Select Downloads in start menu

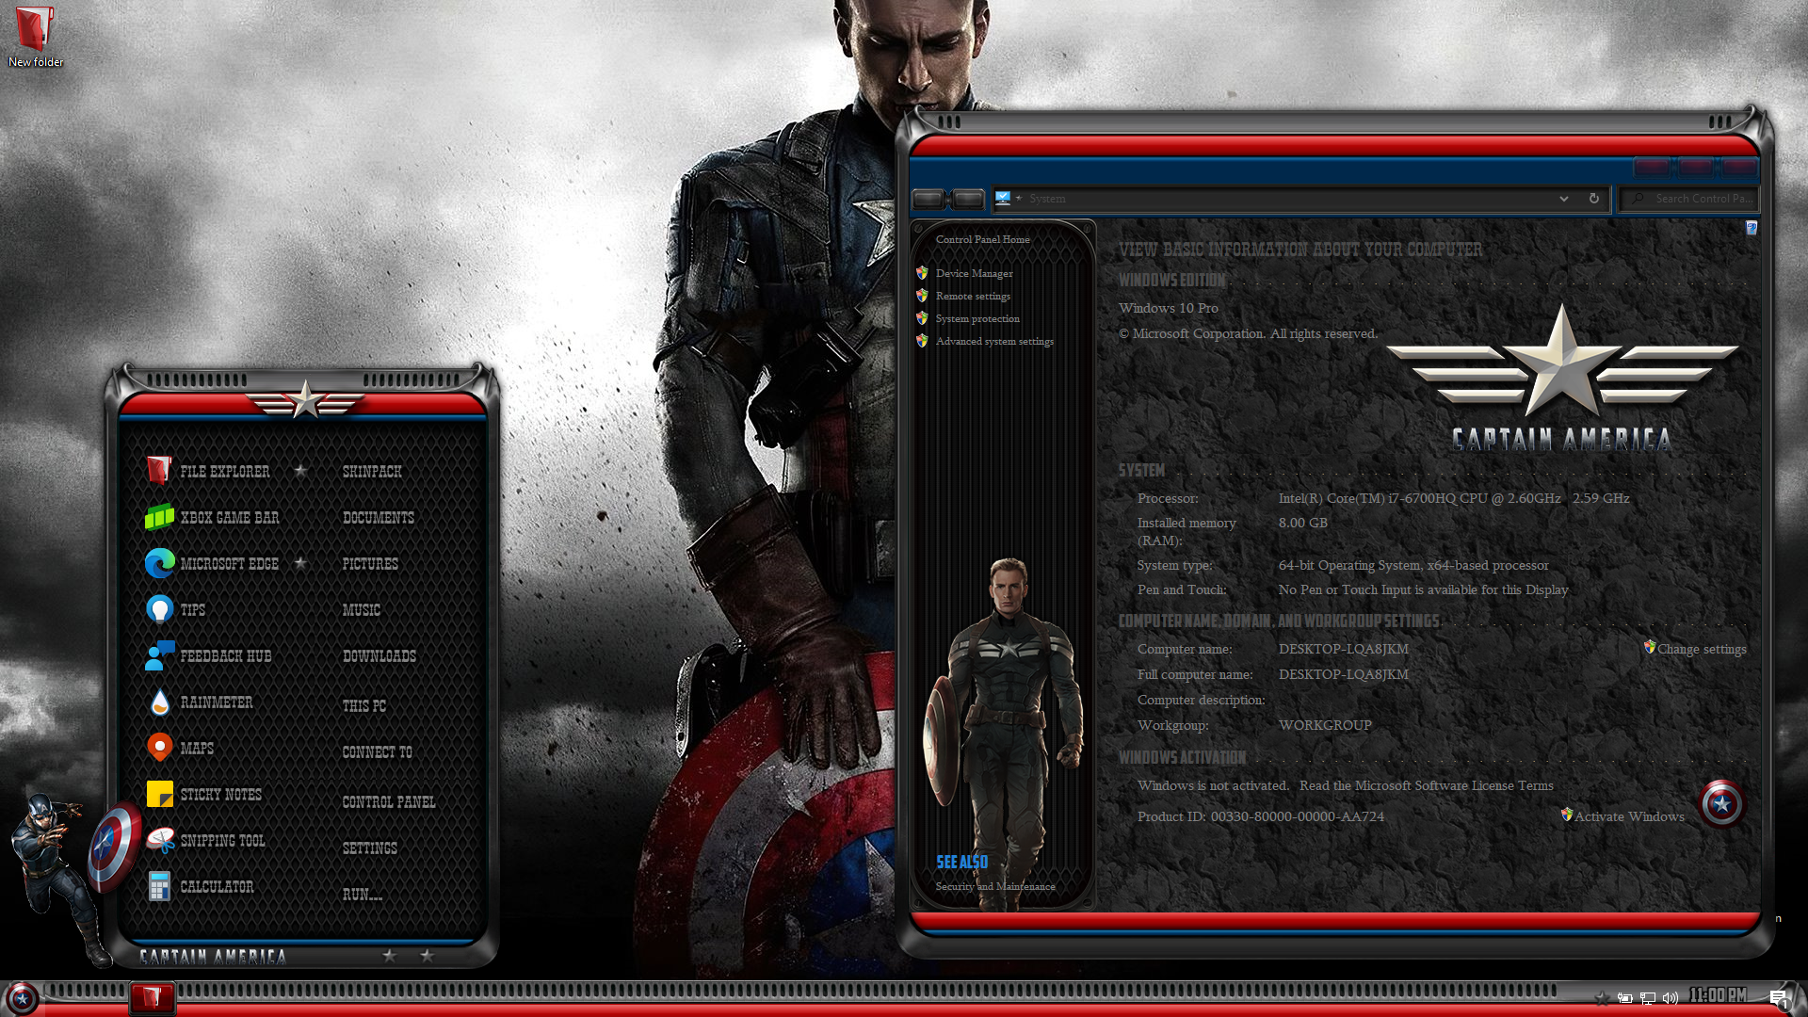379,656
